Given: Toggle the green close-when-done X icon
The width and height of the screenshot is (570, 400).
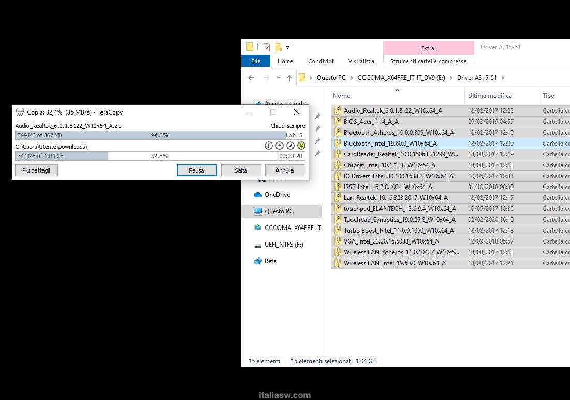Looking at the screenshot, I should [301, 146].
